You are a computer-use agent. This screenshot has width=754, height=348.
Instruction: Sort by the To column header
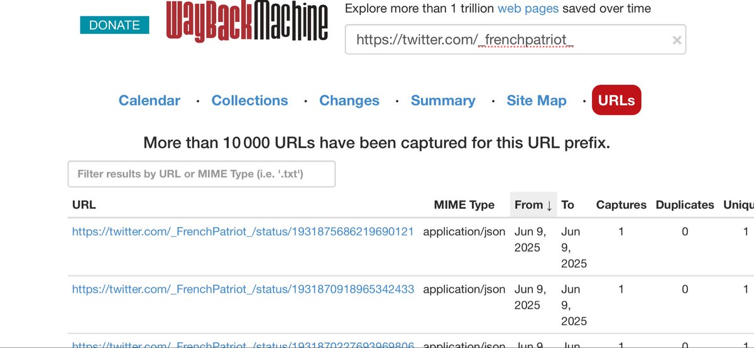coord(568,205)
